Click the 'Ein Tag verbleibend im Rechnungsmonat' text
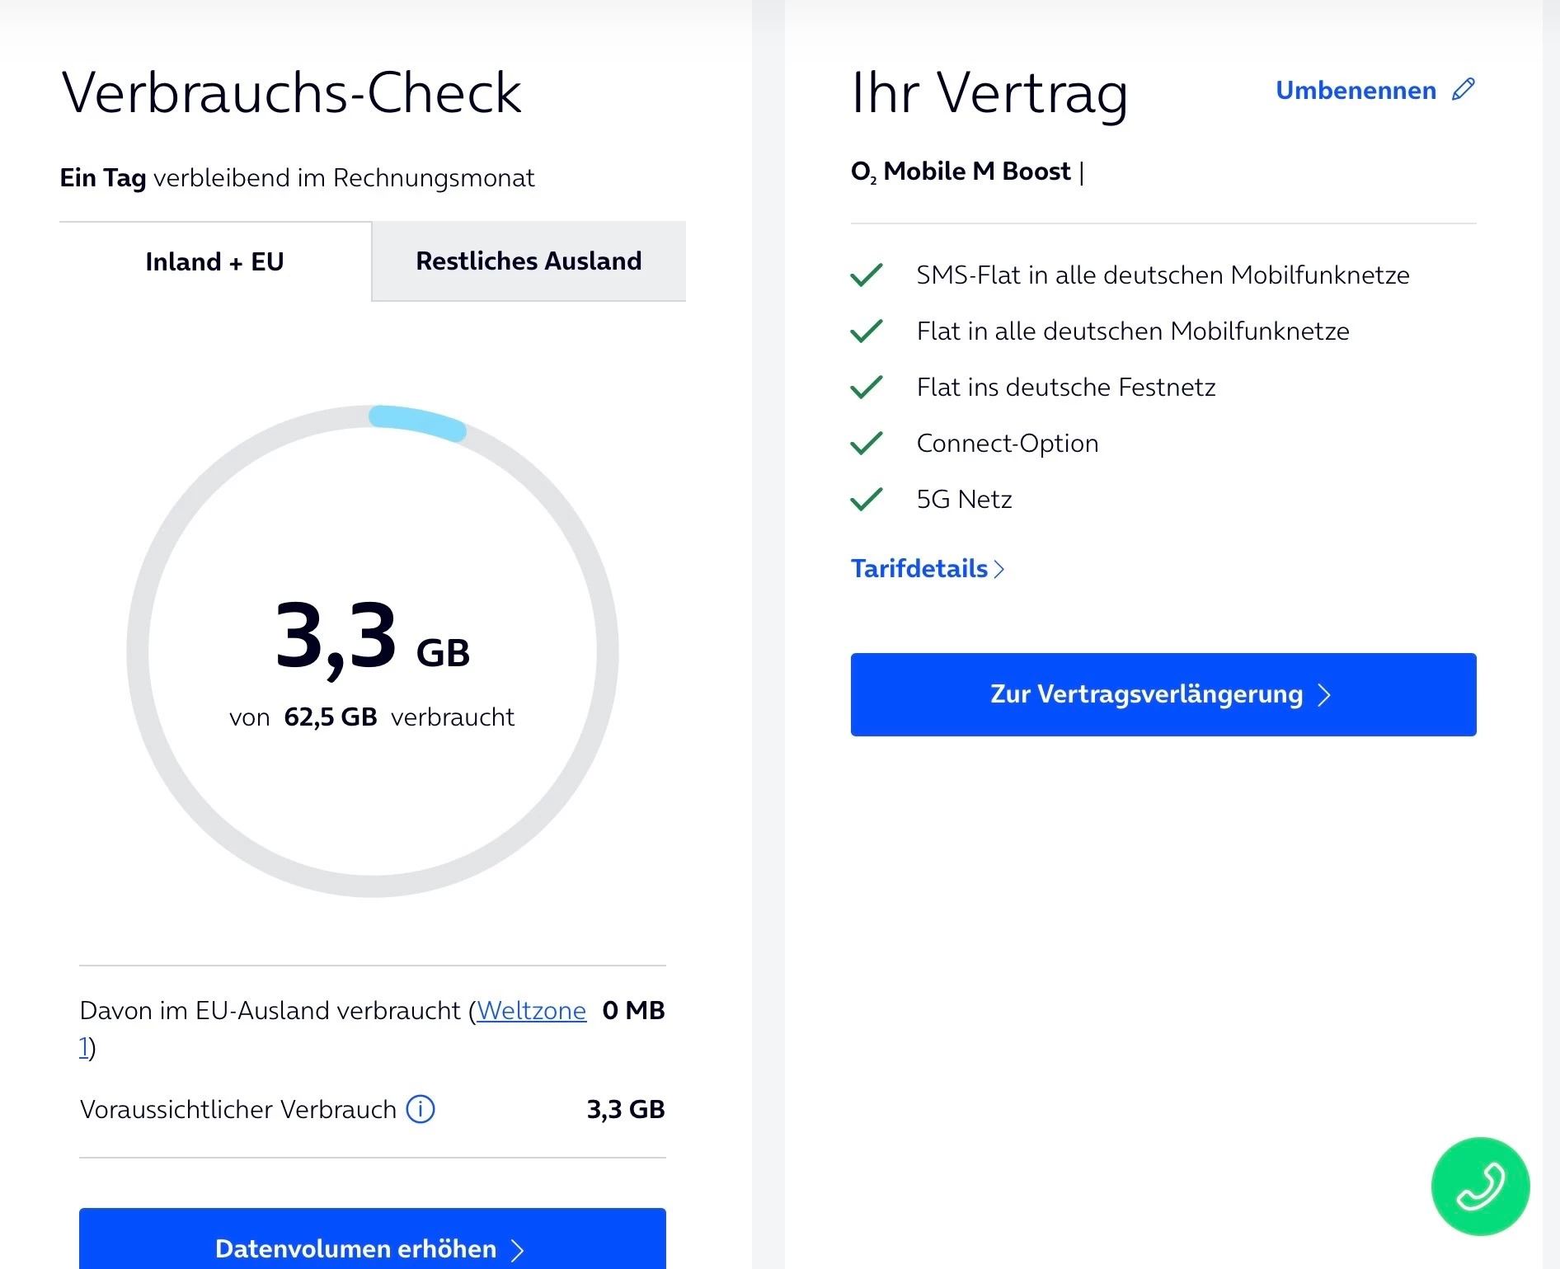The height and width of the screenshot is (1269, 1560). 297,178
